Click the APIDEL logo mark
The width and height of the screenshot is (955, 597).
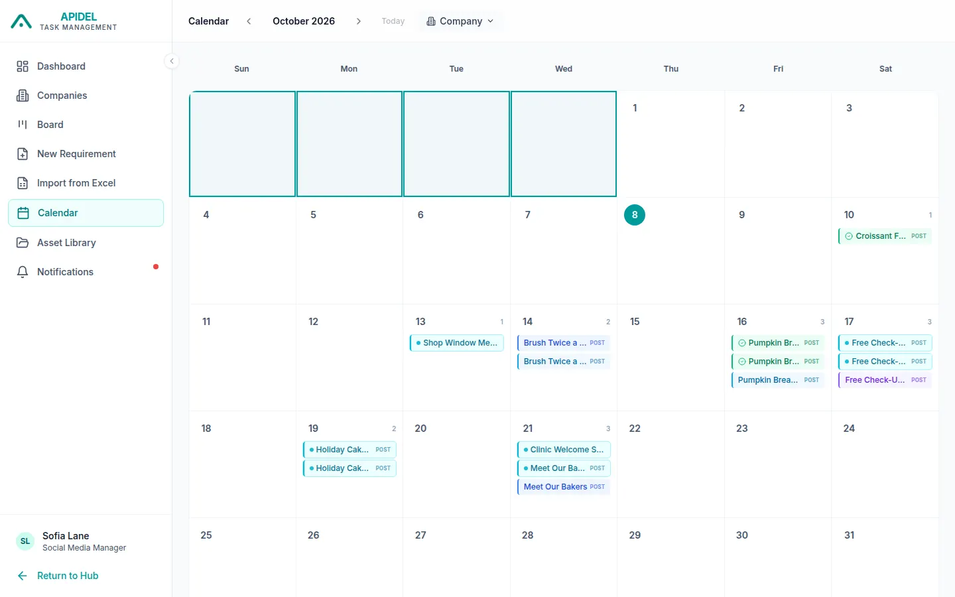click(21, 22)
